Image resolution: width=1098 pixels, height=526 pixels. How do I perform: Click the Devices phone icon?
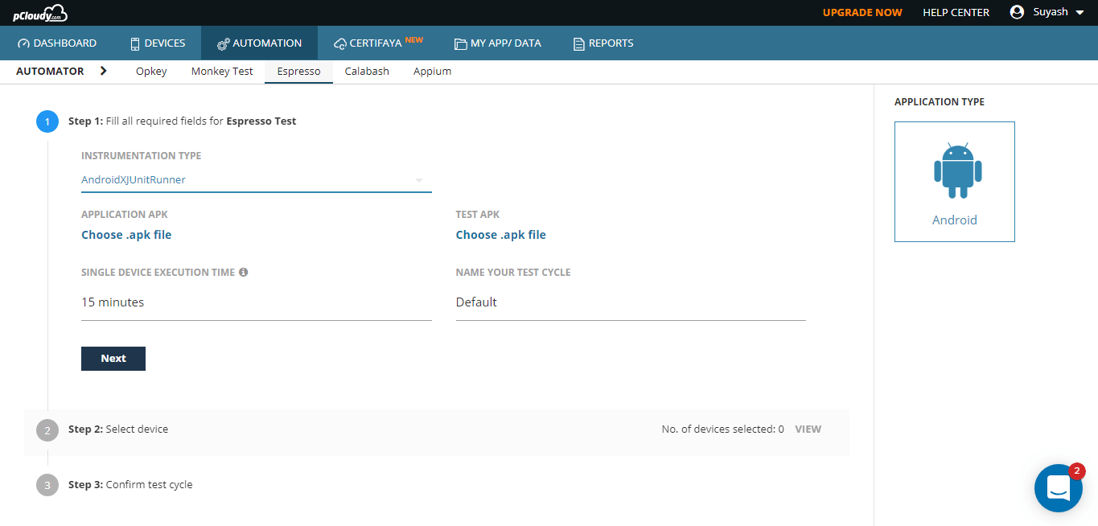[135, 43]
